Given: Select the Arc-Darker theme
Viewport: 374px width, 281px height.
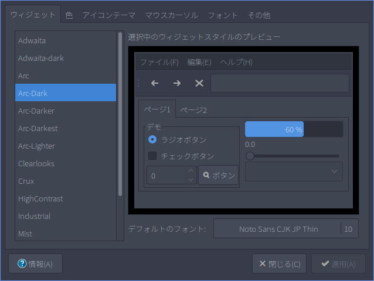Looking at the screenshot, I should pyautogui.click(x=66, y=111).
